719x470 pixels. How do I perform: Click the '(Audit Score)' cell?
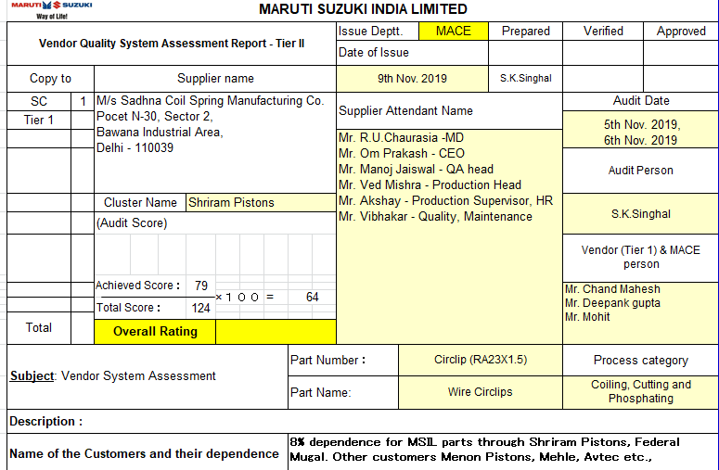click(x=215, y=223)
